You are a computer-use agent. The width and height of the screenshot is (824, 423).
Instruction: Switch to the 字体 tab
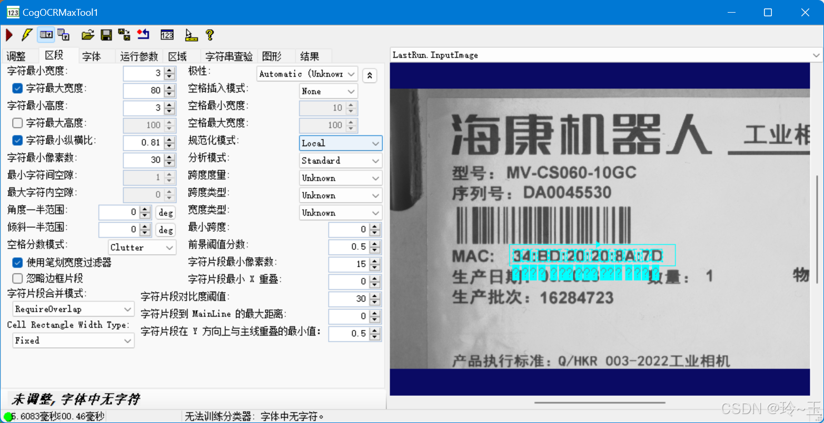pos(91,56)
